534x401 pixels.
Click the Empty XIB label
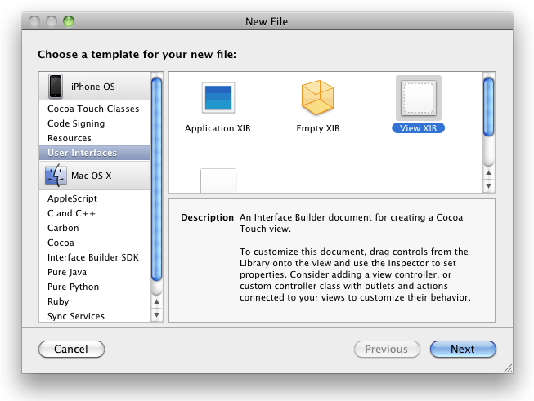318,128
